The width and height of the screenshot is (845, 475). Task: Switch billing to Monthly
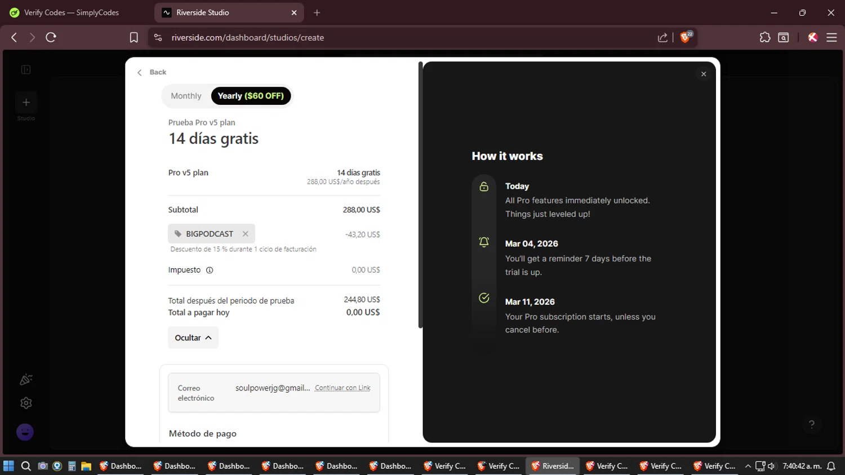(x=186, y=96)
